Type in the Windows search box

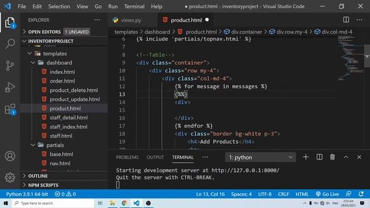coord(53,203)
